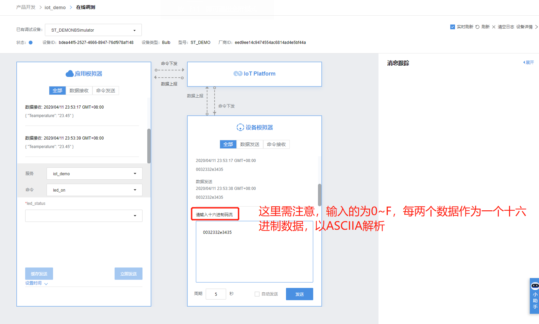Click the 厂商ID value text
Viewport: 539px width, 324px height.
click(270, 43)
